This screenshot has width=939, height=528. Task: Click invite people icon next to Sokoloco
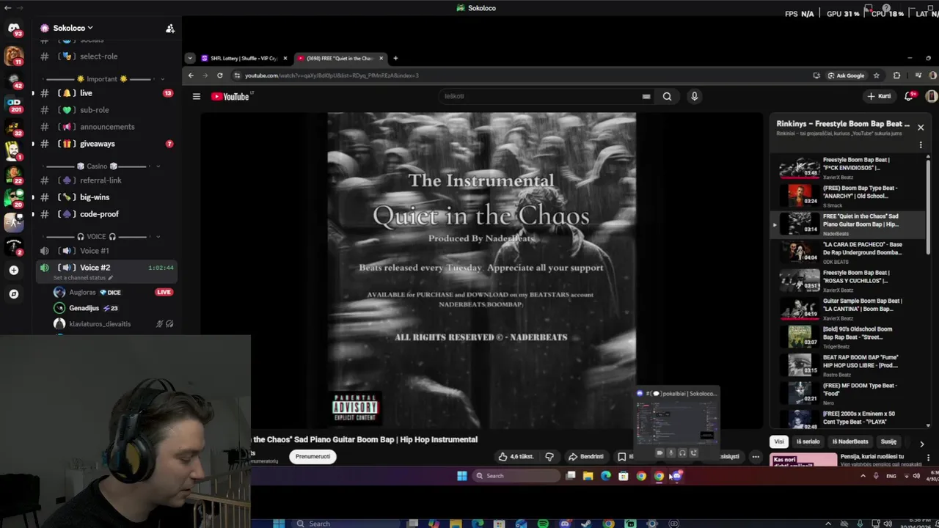pos(170,29)
